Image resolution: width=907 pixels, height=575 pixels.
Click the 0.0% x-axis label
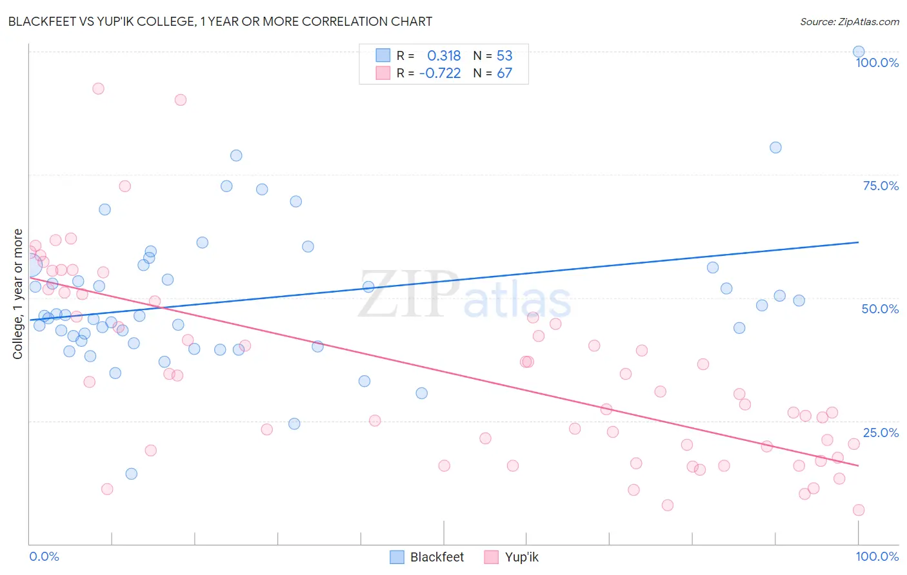point(44,556)
